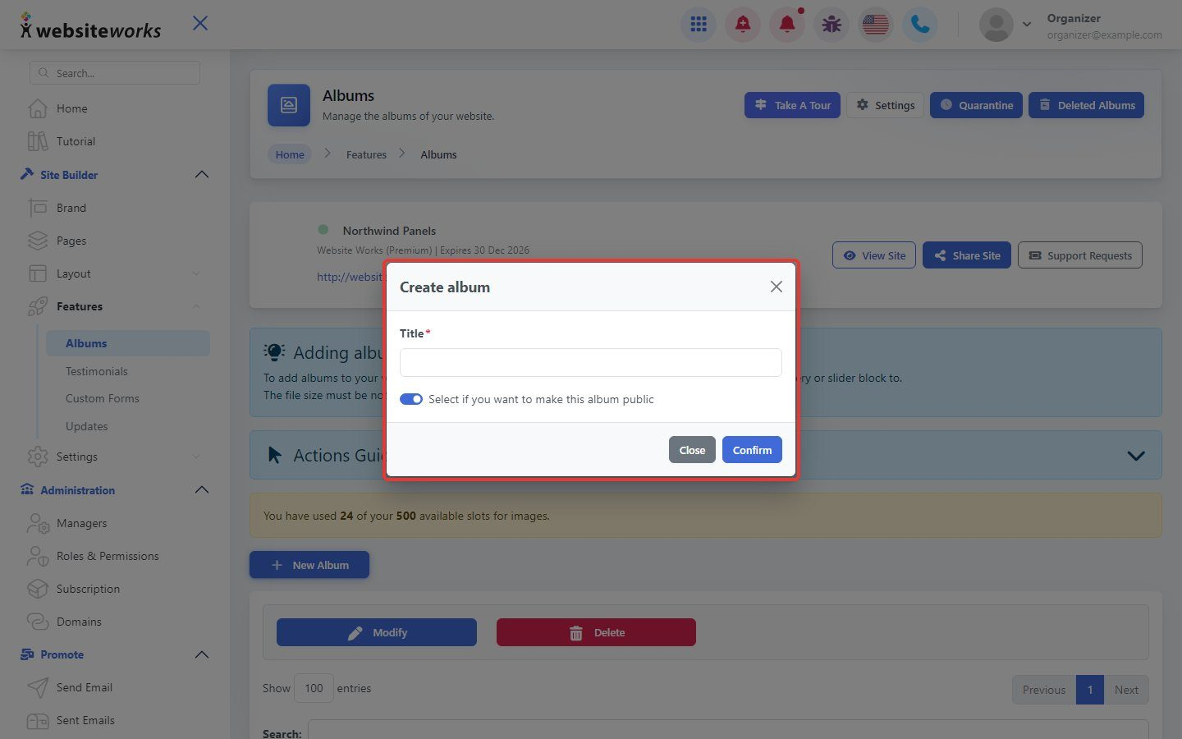Change the entries per page value 100
Screen dimensions: 1182x739
(314, 688)
